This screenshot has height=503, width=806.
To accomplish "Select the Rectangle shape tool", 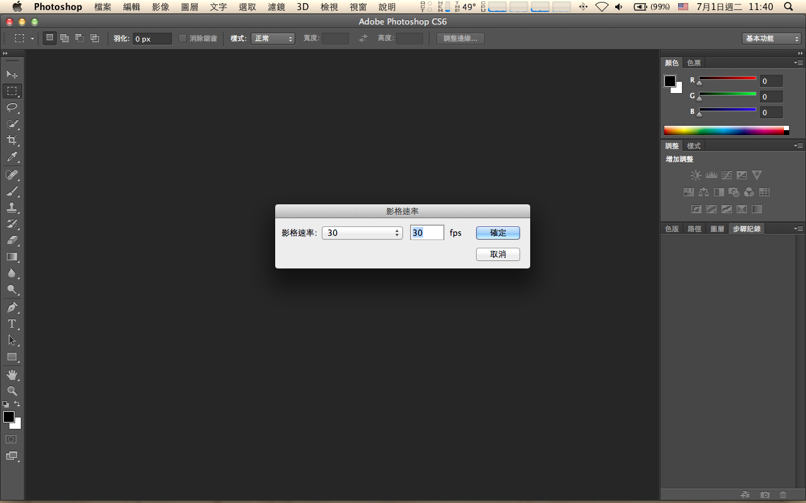I will [12, 357].
